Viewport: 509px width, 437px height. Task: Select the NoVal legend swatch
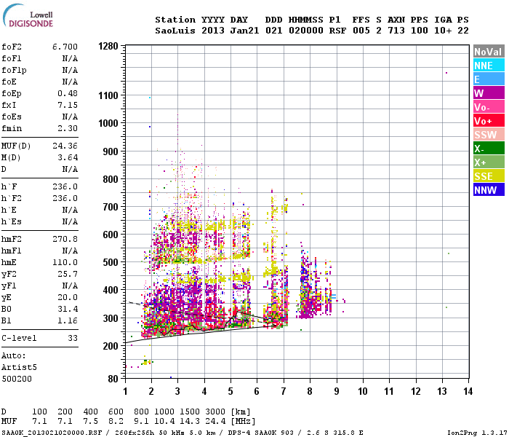(x=489, y=52)
